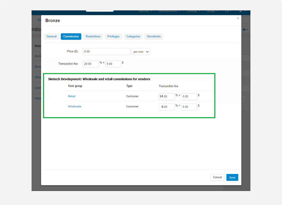The image size is (282, 205).
Task: Select the active Commission tab
Action: point(71,36)
